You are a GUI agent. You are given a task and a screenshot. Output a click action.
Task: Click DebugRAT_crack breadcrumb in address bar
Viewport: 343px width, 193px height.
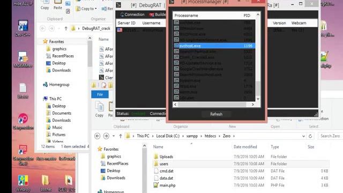[x=96, y=28]
